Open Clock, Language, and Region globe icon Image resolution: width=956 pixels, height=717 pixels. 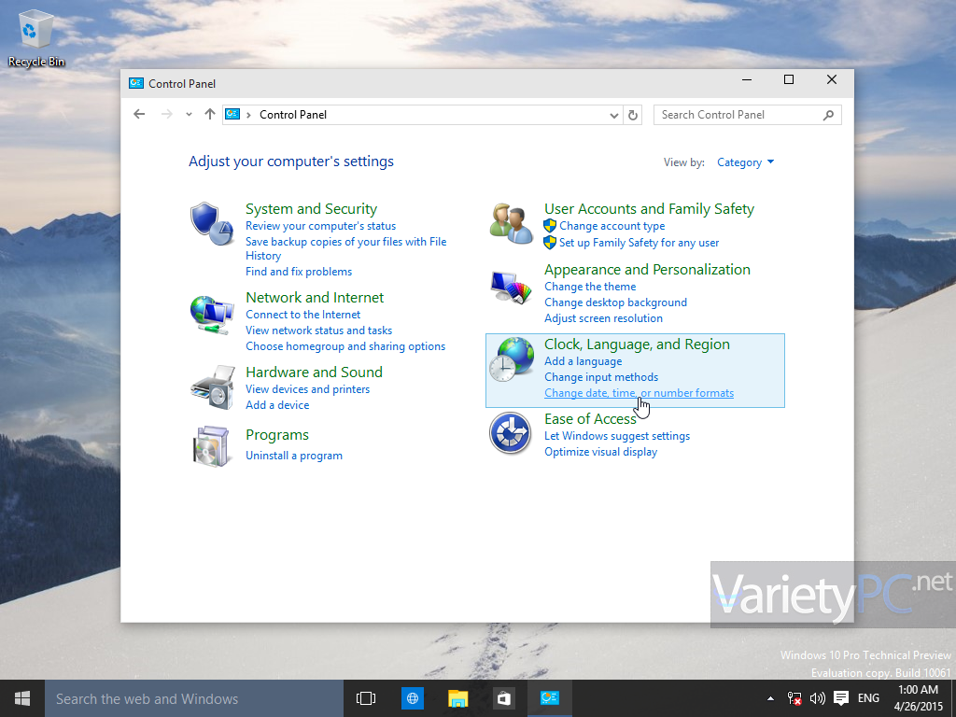[x=511, y=359]
